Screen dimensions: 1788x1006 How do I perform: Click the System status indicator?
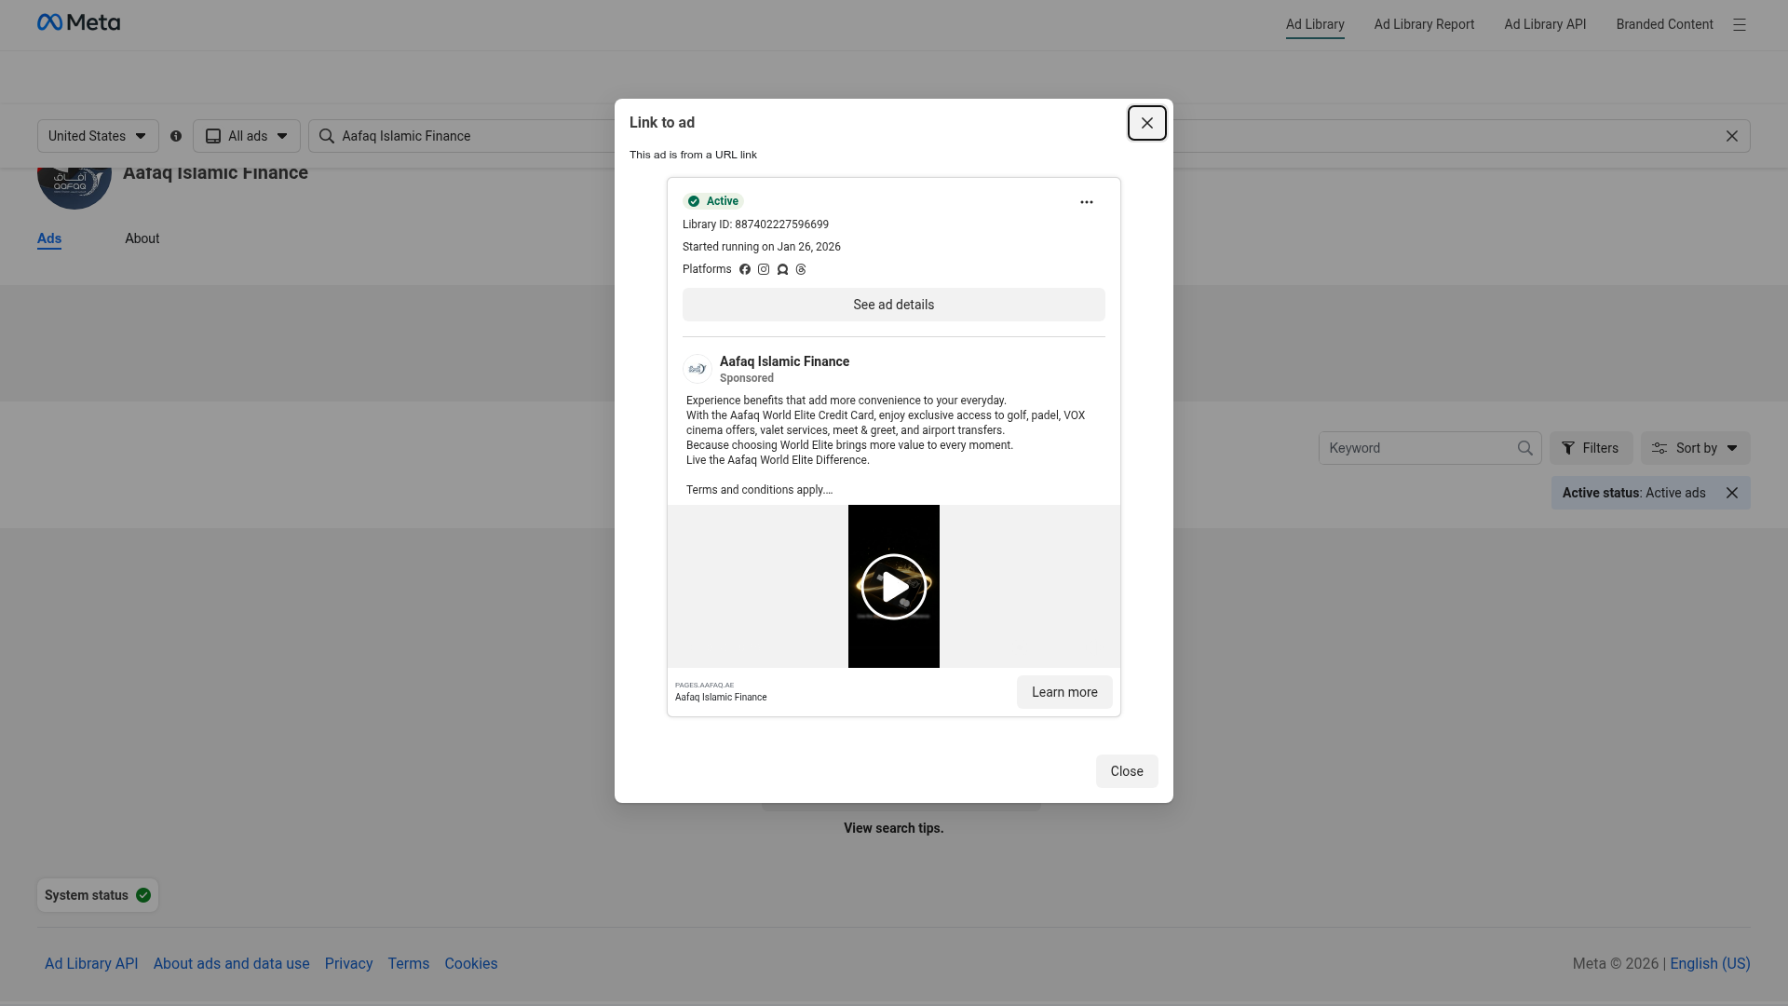(x=98, y=895)
